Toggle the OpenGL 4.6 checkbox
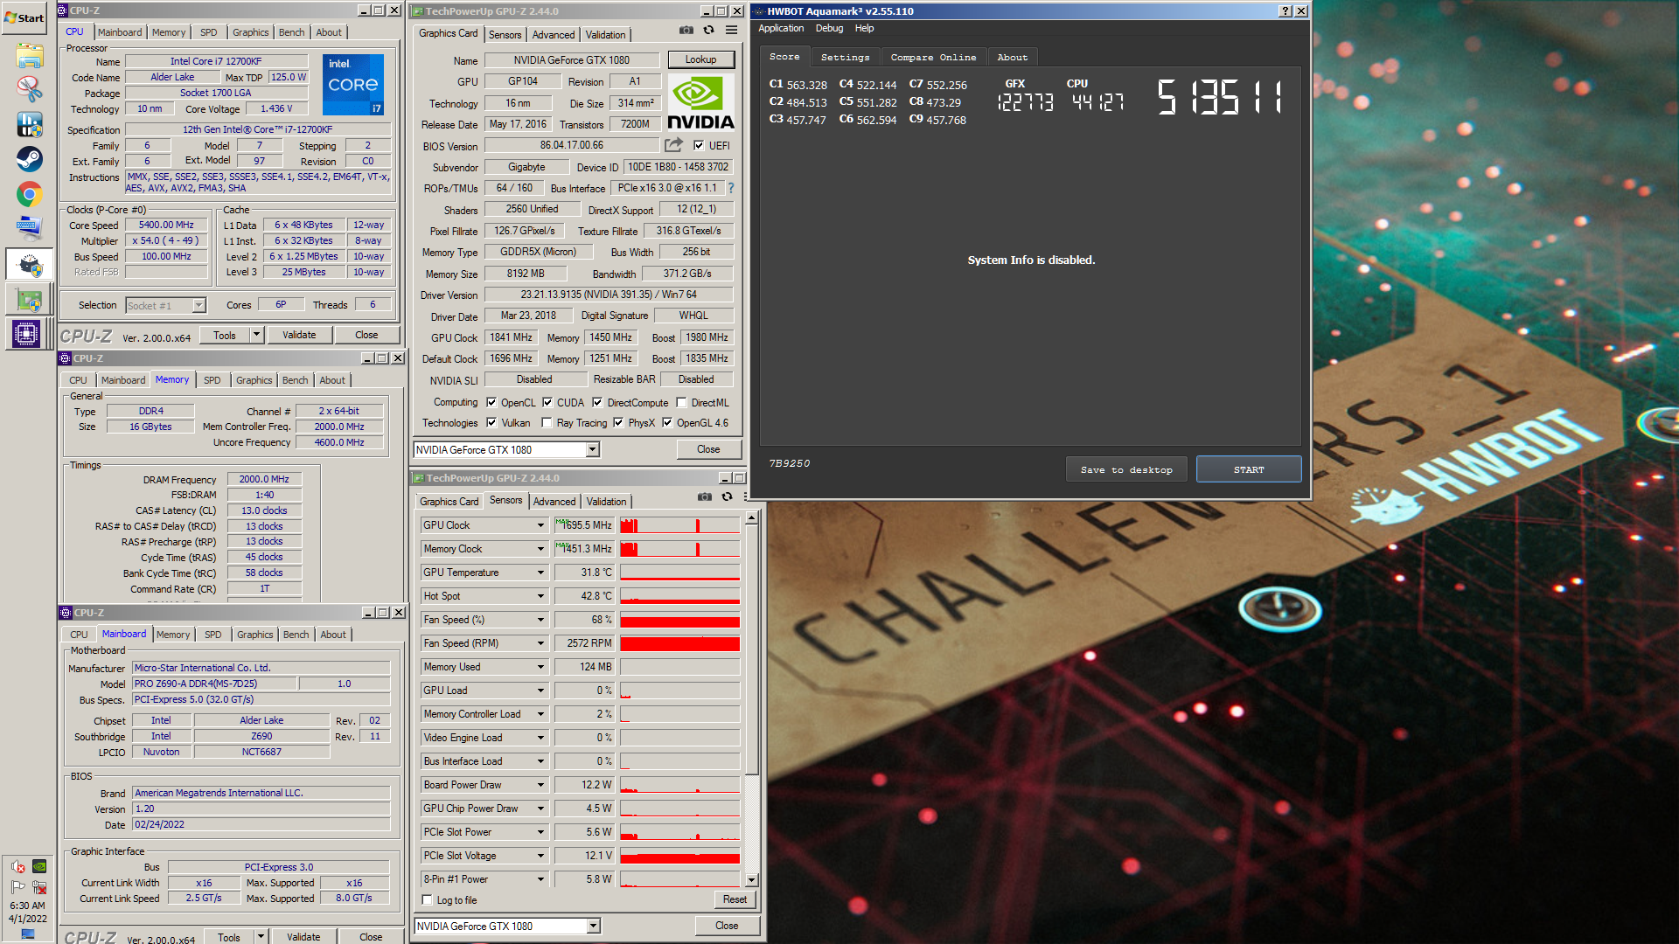This screenshot has width=1679, height=944. pyautogui.click(x=667, y=423)
